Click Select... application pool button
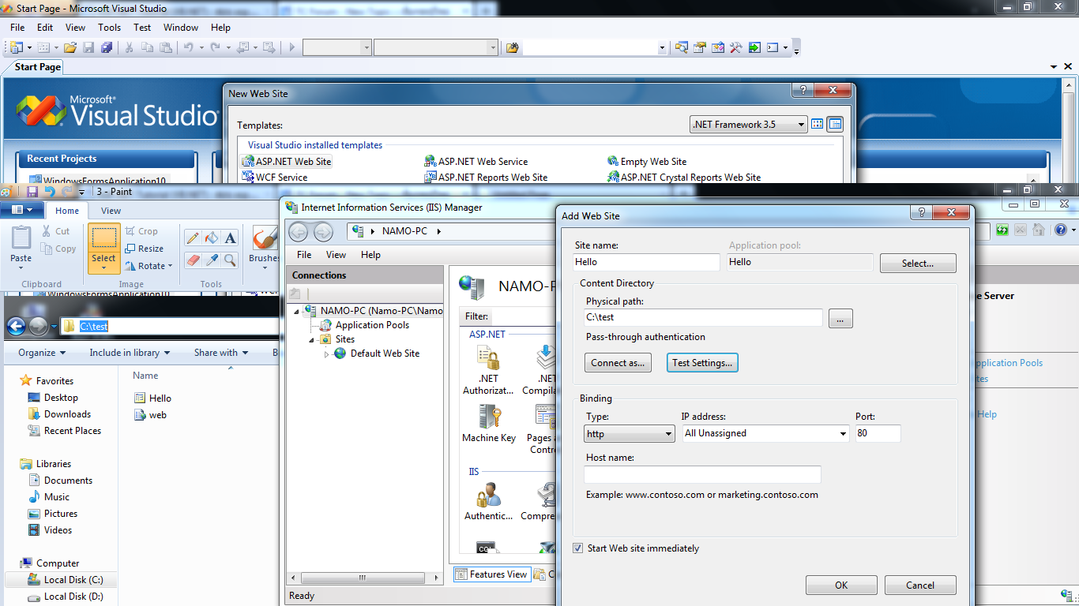Image resolution: width=1079 pixels, height=606 pixels. [x=918, y=264]
